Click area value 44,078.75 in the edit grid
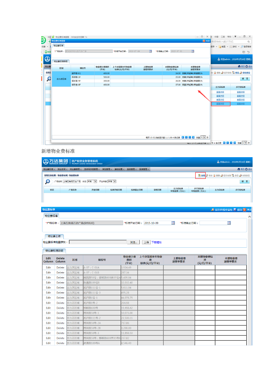 tap(127, 298)
